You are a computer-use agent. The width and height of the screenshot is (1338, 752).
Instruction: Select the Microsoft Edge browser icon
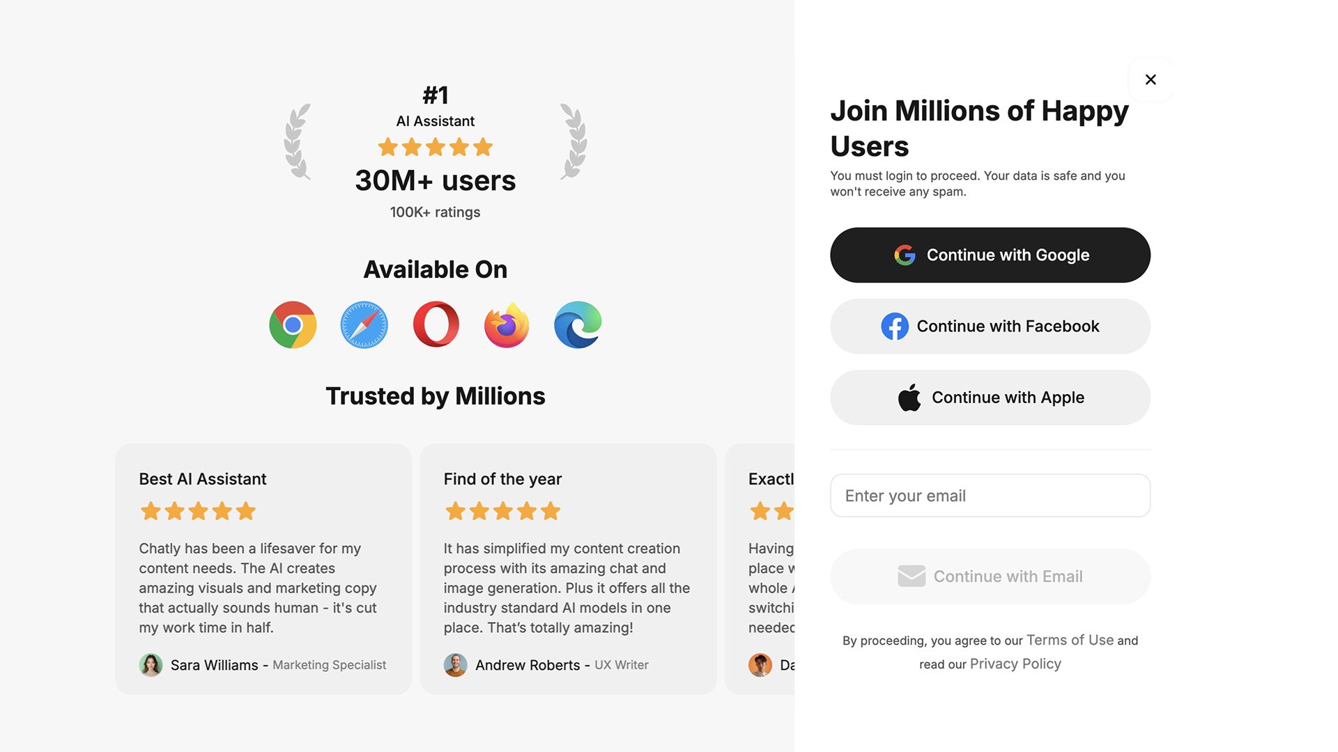coord(578,325)
